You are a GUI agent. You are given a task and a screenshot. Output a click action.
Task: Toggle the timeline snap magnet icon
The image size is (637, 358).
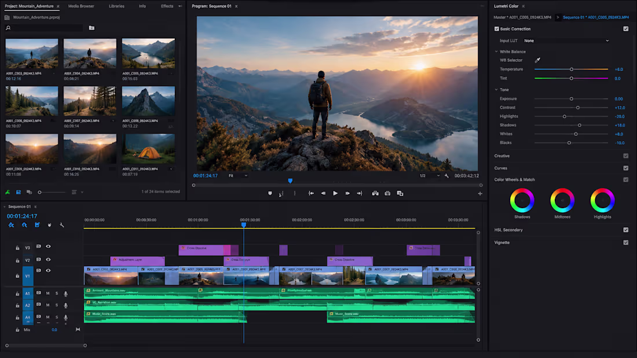[24, 225]
